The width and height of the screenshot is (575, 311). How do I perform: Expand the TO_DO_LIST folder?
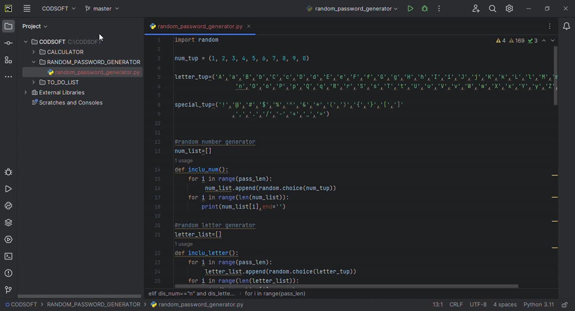click(34, 82)
